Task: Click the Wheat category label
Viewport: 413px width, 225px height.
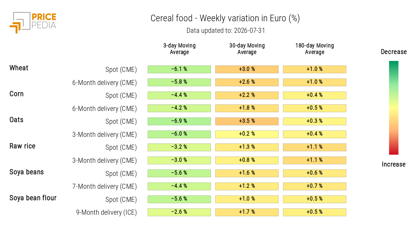Action: click(x=19, y=68)
